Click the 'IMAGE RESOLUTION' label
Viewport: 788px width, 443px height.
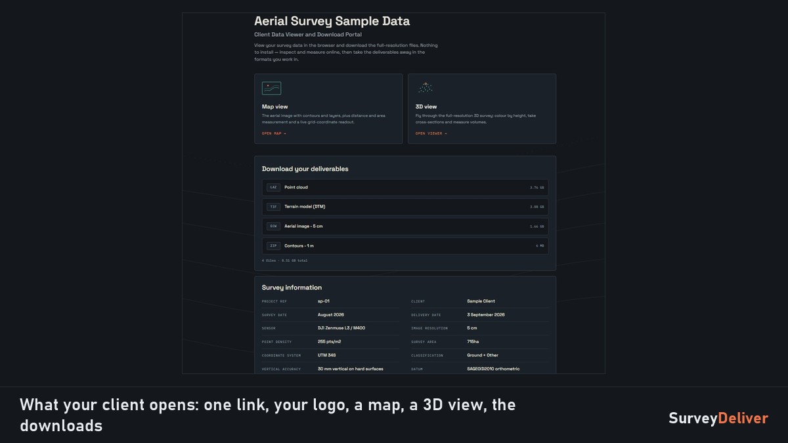(x=429, y=328)
